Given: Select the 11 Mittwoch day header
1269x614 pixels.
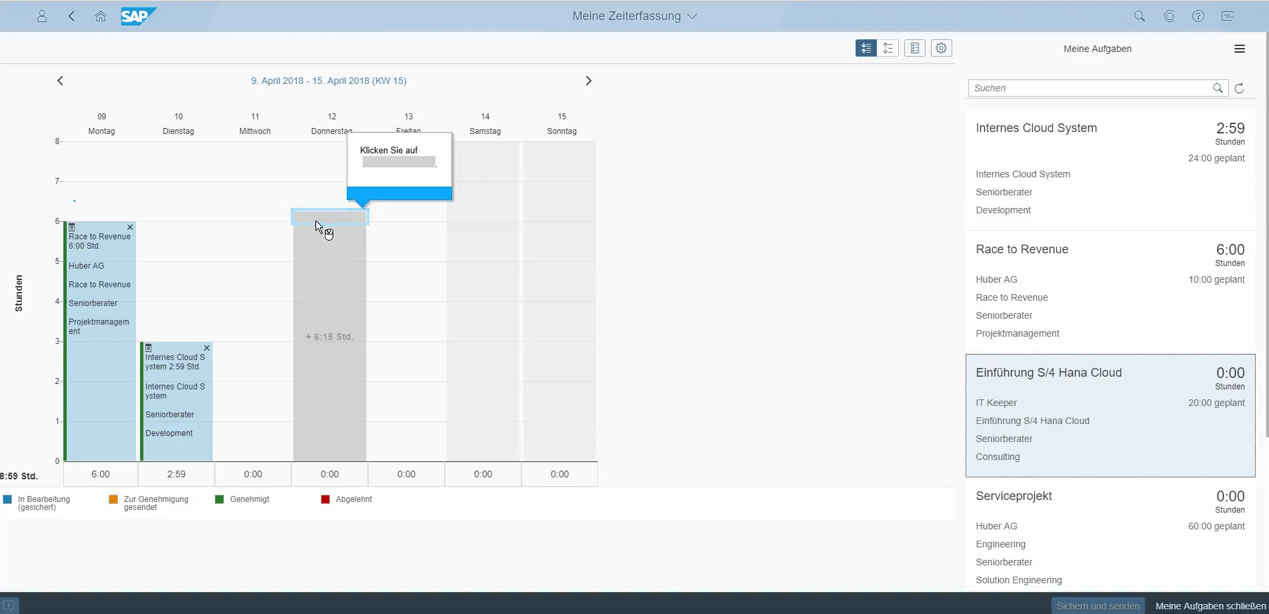Looking at the screenshot, I should (255, 123).
